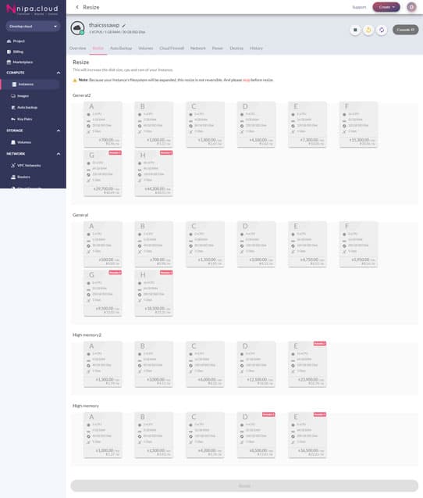The height and width of the screenshot is (498, 423).
Task: Go back using the arrow beside Resize
Action: click(77, 7)
